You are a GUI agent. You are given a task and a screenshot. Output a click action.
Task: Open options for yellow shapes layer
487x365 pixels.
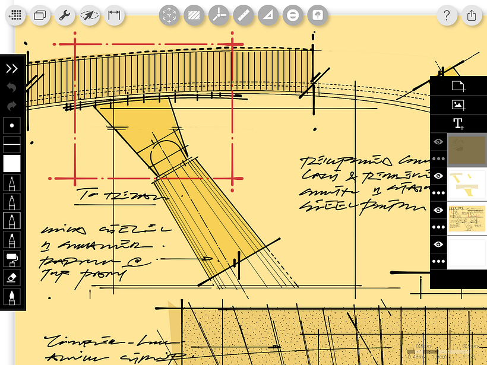pyautogui.click(x=438, y=193)
